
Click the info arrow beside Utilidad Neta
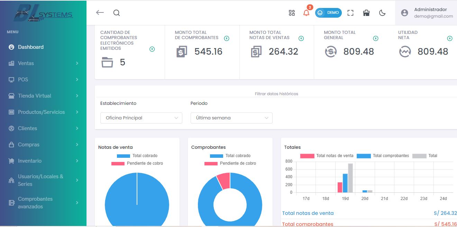coord(450,38)
